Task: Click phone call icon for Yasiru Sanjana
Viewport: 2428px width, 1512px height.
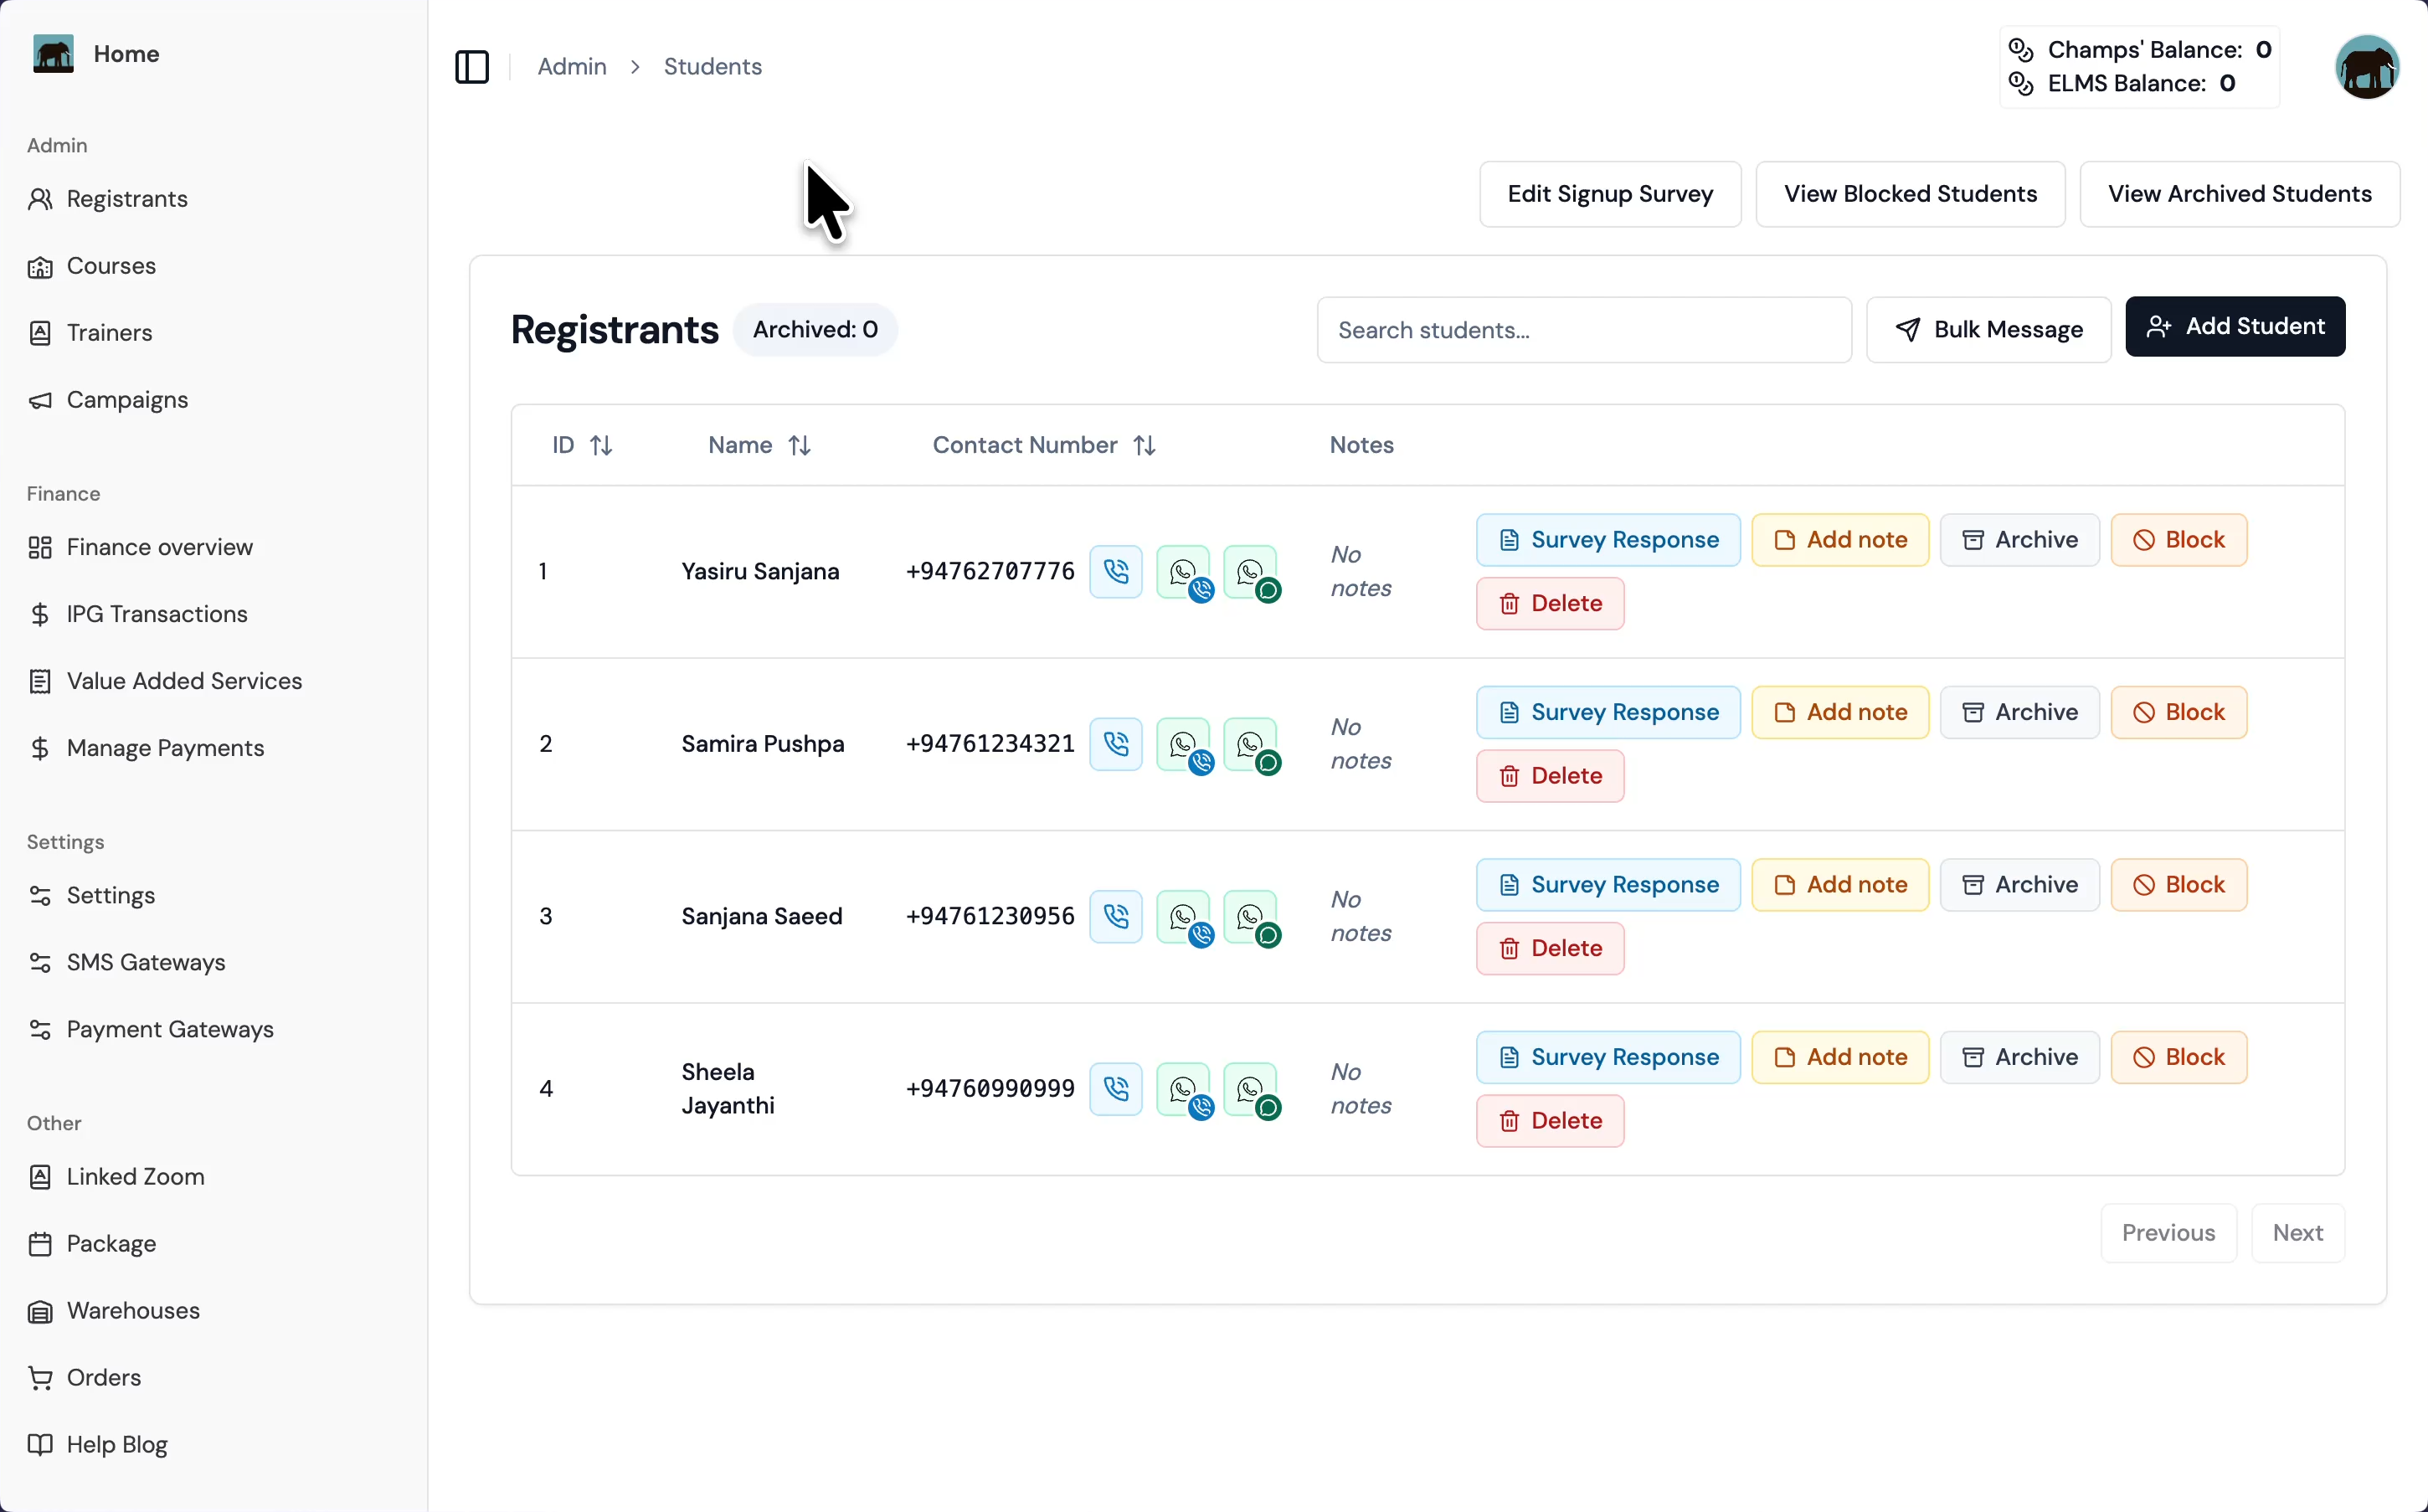Action: (x=1116, y=571)
